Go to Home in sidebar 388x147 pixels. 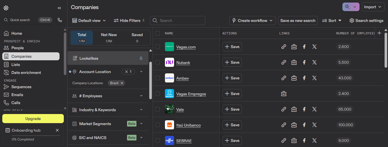(31, 33)
